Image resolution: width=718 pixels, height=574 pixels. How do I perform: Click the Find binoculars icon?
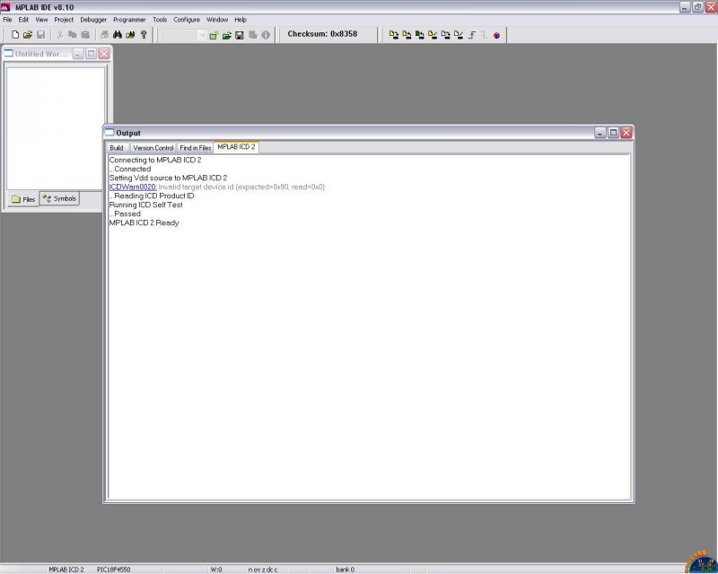point(118,35)
